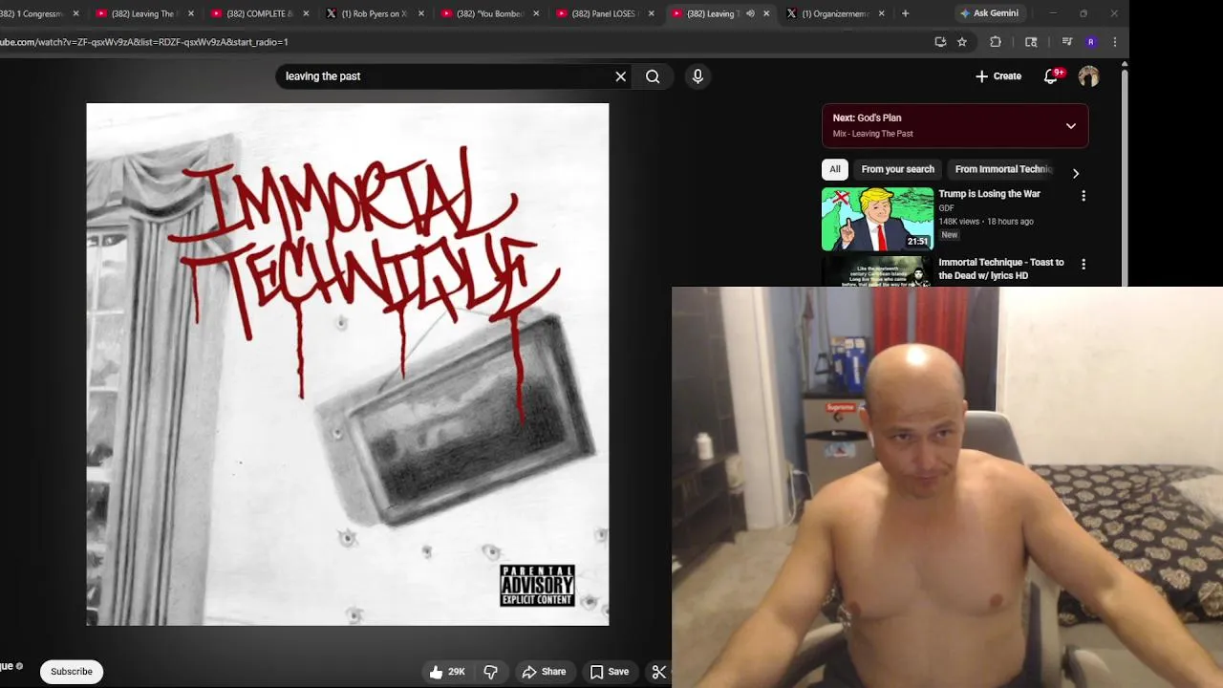Open the side panel toolbar icon
1223x688 pixels.
coord(1031,42)
